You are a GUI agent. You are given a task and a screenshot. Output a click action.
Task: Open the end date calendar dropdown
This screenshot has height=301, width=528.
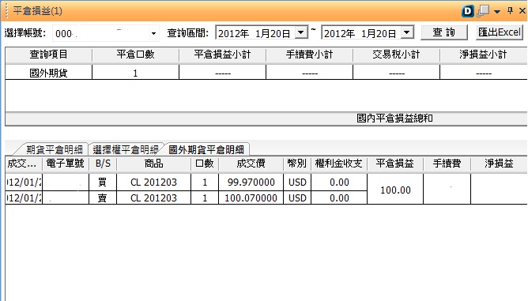pos(407,32)
